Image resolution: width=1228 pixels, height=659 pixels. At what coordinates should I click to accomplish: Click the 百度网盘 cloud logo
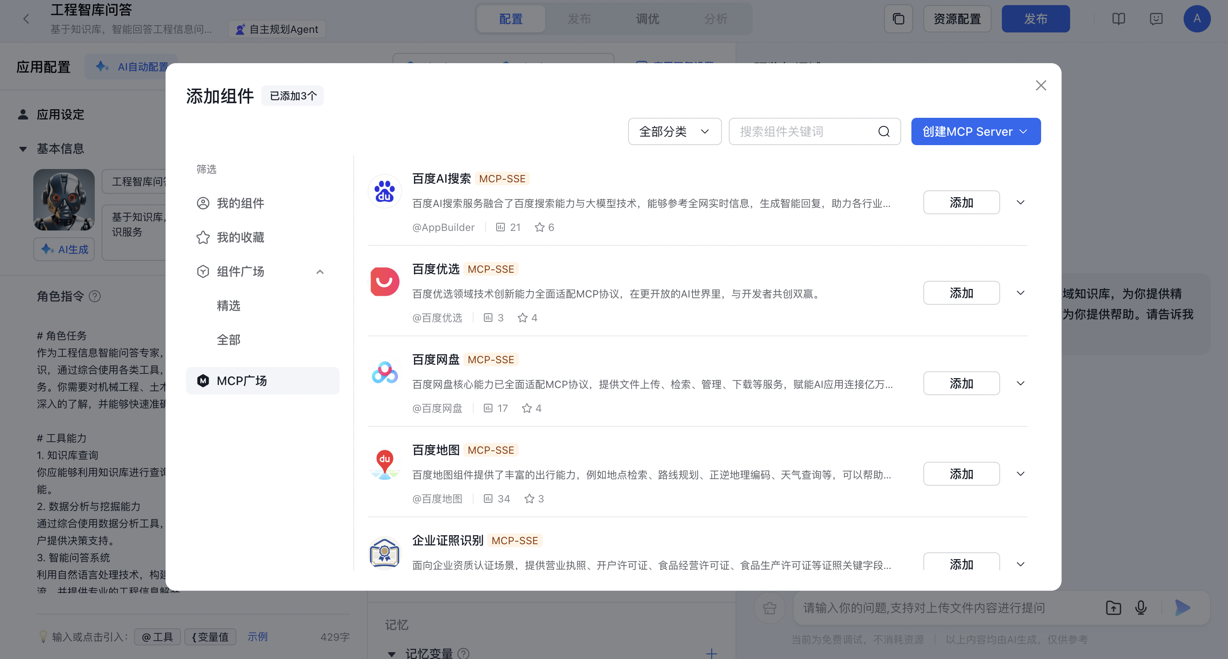pos(385,373)
